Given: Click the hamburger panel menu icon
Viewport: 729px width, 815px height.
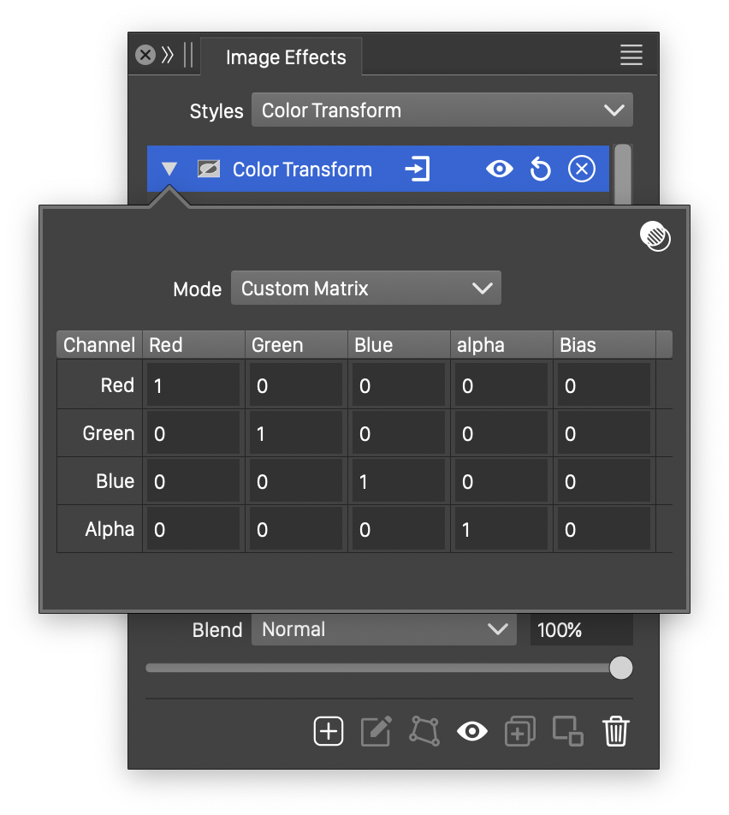Looking at the screenshot, I should [631, 56].
